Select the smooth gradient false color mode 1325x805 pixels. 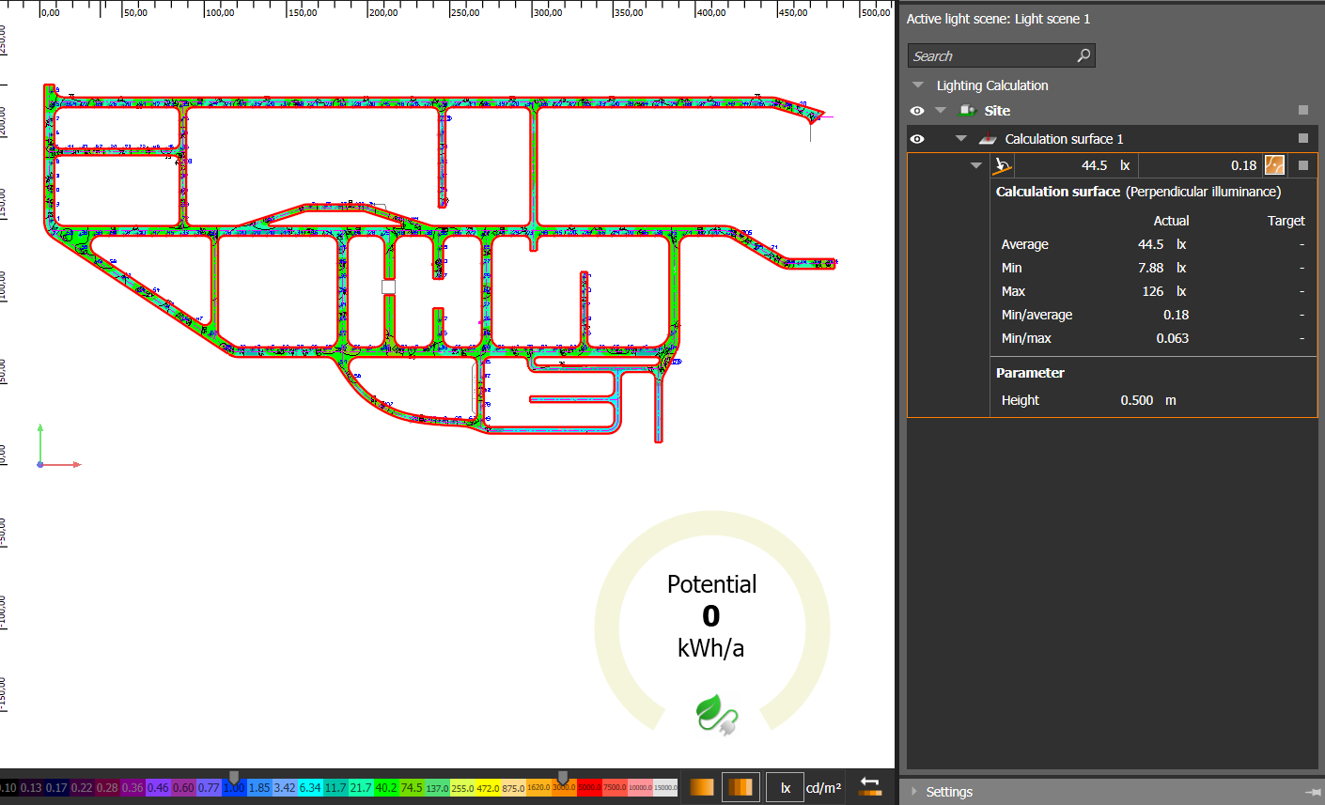point(701,787)
